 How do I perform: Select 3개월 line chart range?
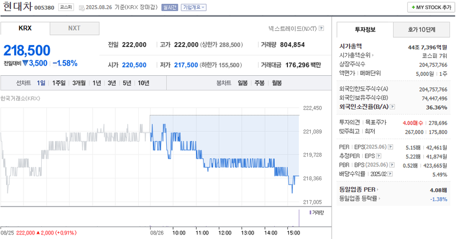click(x=79, y=83)
